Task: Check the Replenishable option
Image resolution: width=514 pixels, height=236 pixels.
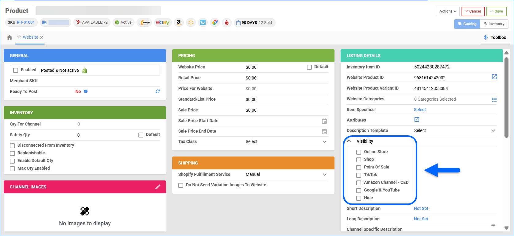Action: [x=12, y=153]
